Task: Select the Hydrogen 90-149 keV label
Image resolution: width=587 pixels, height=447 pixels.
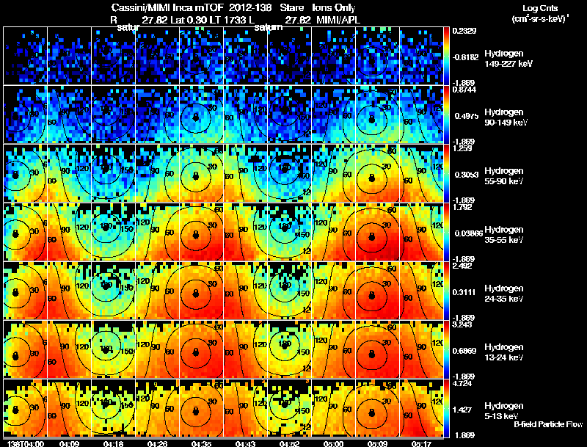Action: 506,117
